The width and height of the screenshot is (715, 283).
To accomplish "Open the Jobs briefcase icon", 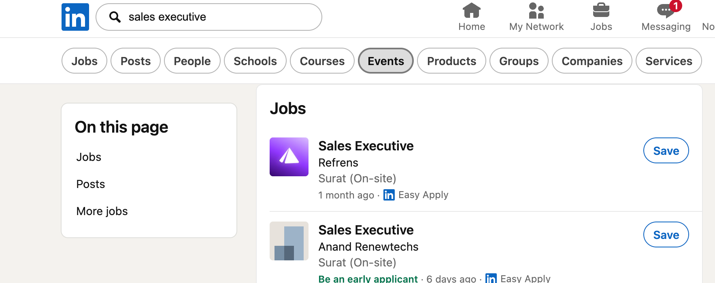I will click(601, 11).
